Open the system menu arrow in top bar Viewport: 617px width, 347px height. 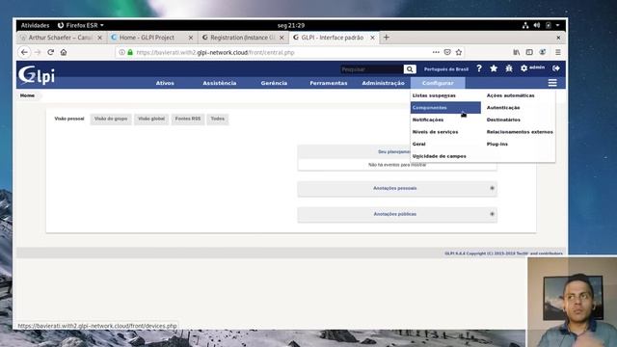tap(557, 25)
